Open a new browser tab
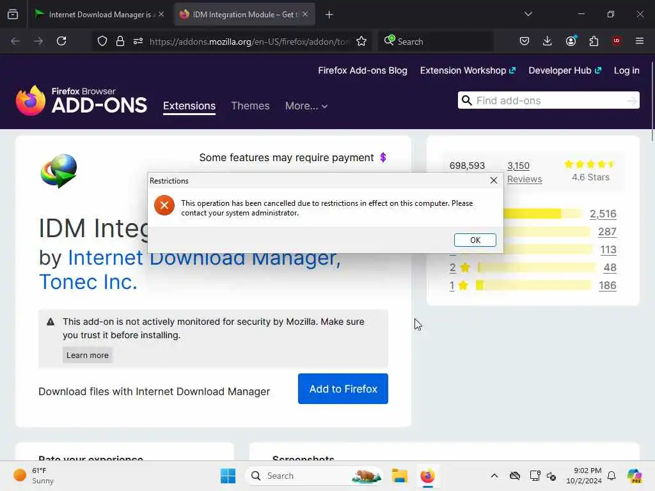The image size is (655, 491). (329, 15)
